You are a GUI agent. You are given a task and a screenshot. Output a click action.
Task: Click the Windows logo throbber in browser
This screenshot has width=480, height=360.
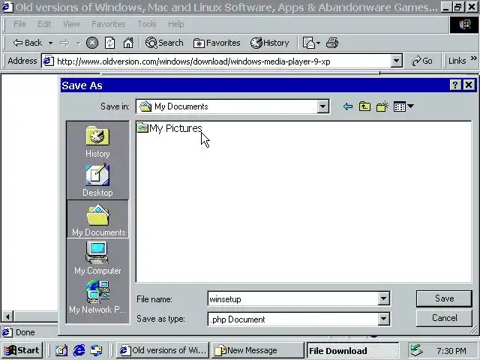(463, 25)
